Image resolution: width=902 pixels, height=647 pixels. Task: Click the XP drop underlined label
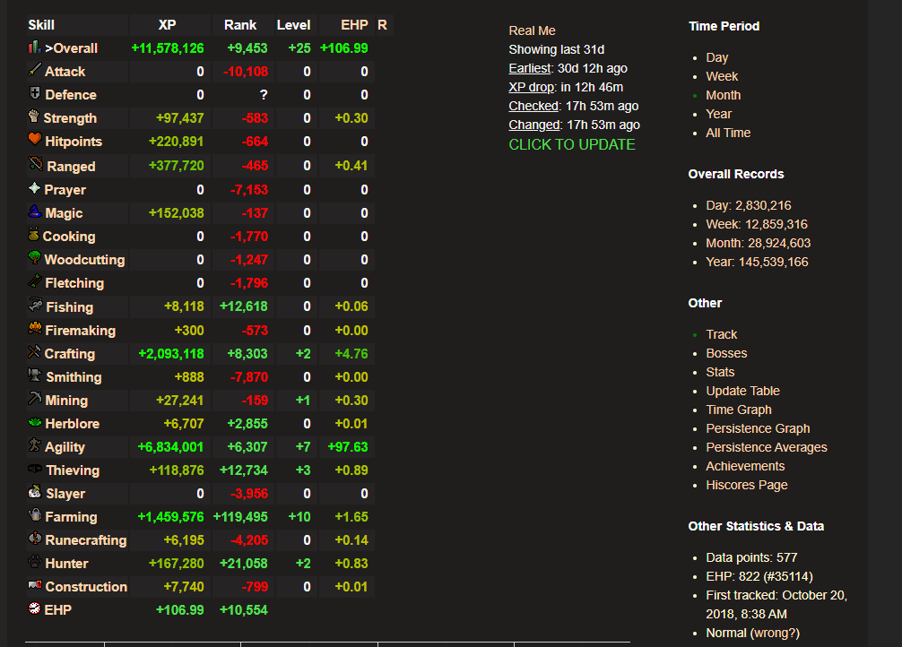(531, 88)
